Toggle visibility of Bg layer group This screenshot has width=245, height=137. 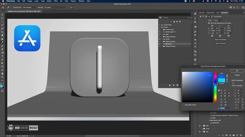(200, 132)
